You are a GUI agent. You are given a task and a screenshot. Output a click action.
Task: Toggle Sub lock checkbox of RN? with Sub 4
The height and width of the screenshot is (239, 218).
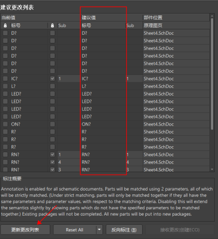pos(53,162)
